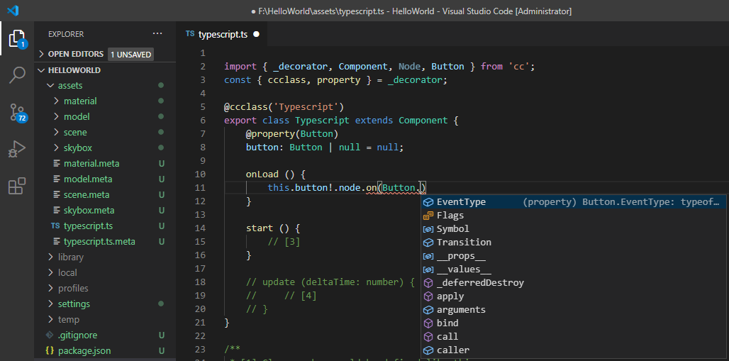The image size is (729, 361).
Task: Choose call suggestion
Action: 574,337
